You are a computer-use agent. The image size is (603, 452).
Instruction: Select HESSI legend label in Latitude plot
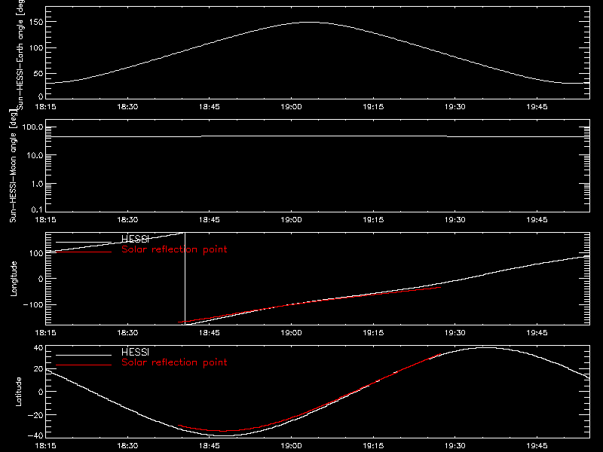tap(135, 352)
